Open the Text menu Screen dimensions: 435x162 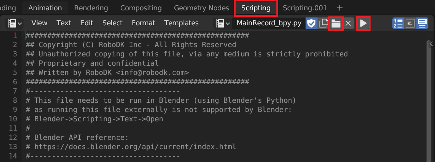tap(64, 23)
